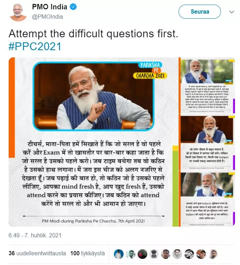Open the PMO India profile avatar
The height and width of the screenshot is (265, 240).
[18, 12]
